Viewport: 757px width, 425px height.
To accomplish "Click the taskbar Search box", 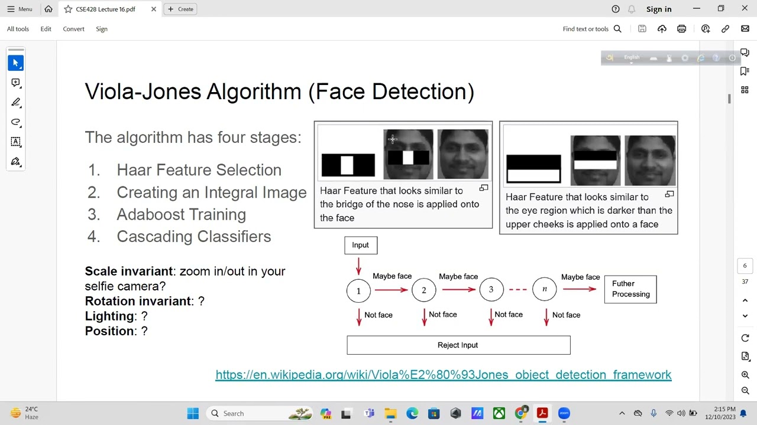I will click(260, 413).
